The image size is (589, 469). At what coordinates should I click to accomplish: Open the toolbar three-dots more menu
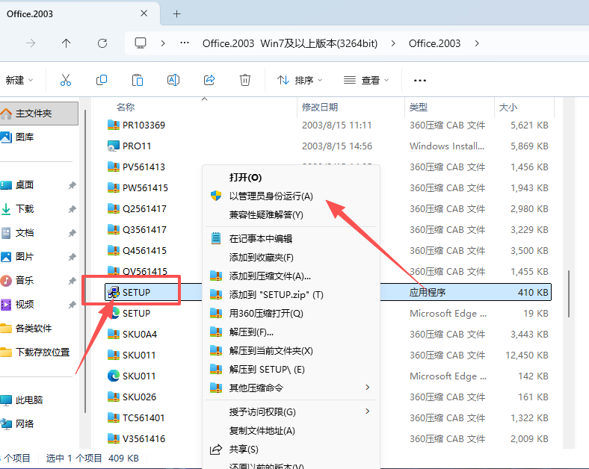coord(419,81)
